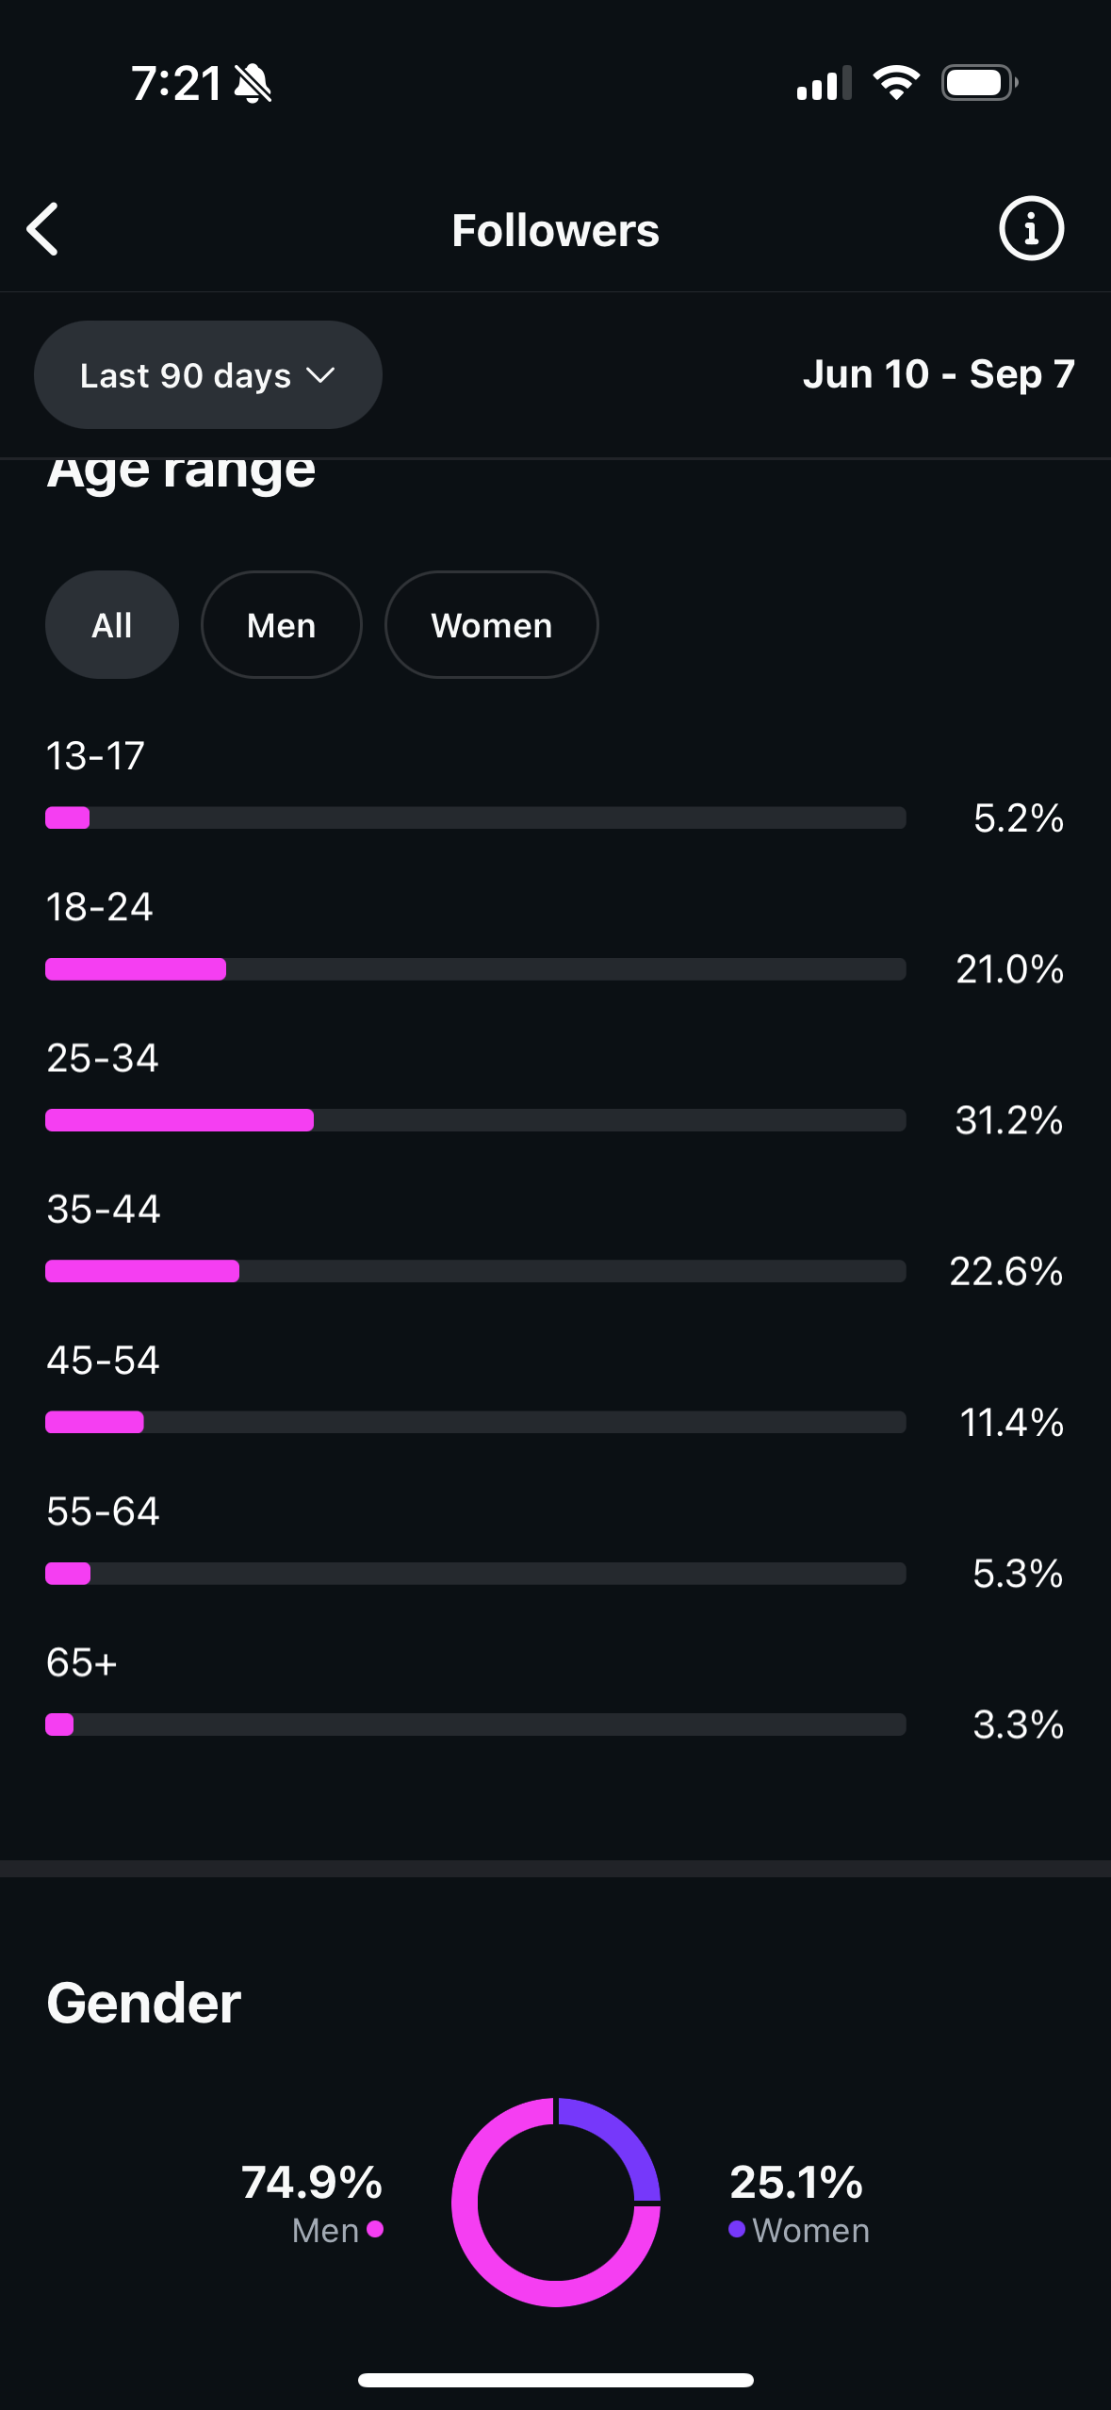Tap the purple Women legend dot
Screen dimensions: 1111x2410
(x=737, y=2229)
